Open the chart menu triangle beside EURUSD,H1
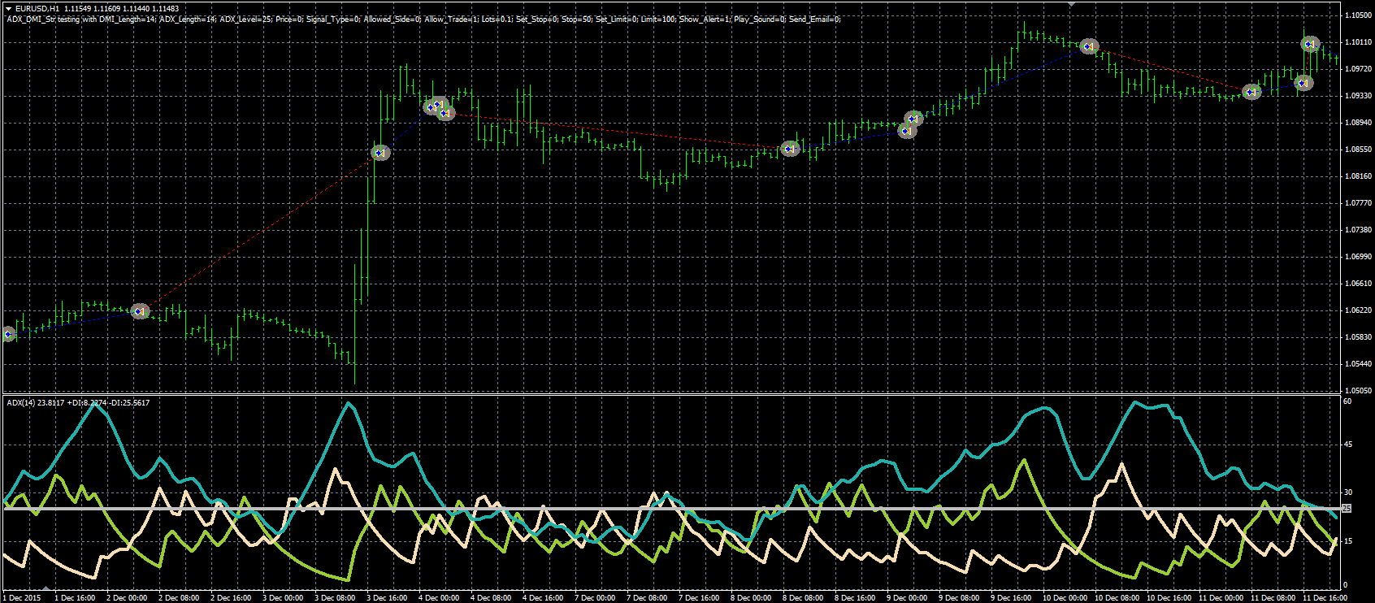The height and width of the screenshot is (603, 1375). tap(9, 8)
